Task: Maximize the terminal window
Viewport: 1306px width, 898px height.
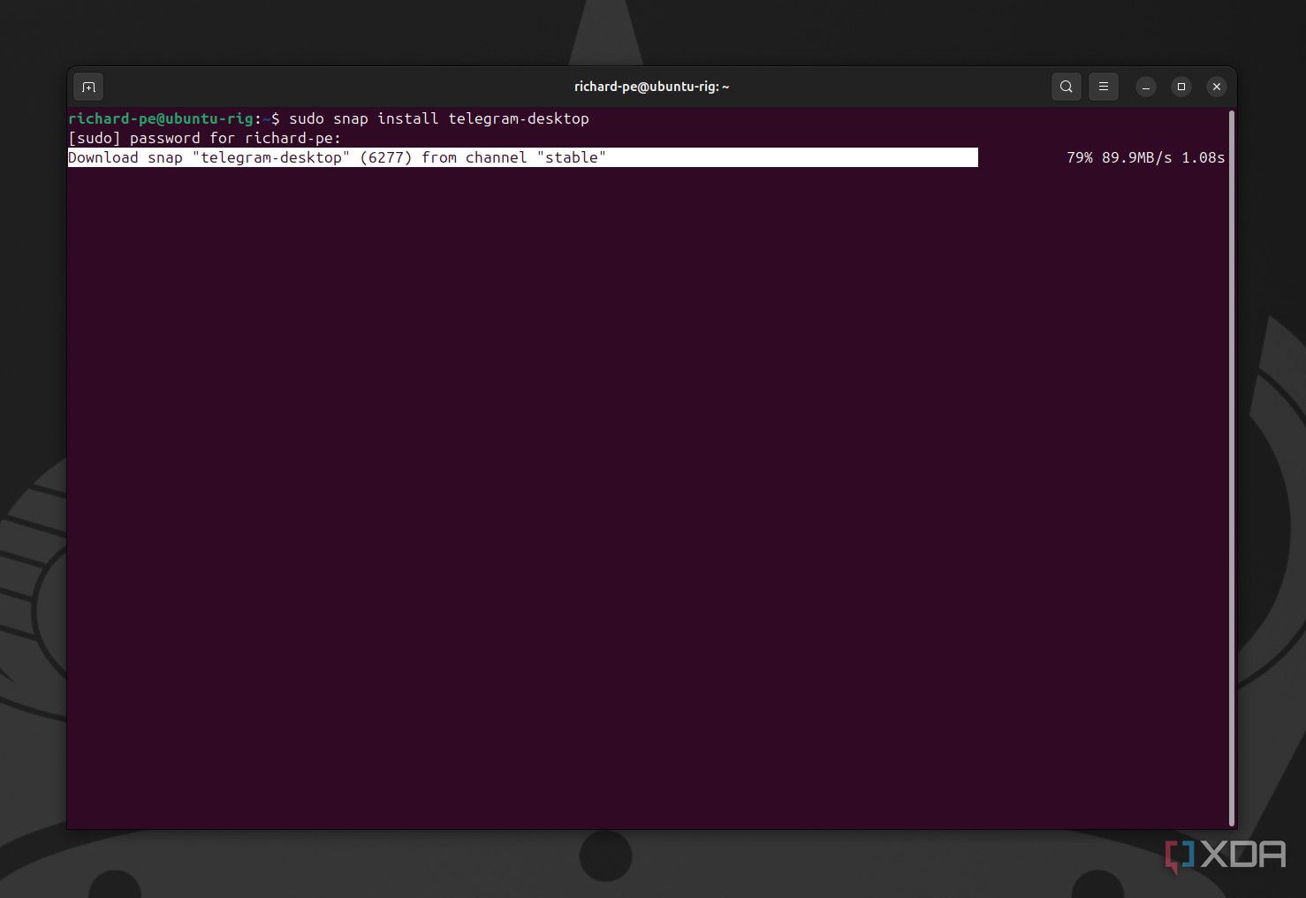Action: [x=1181, y=87]
